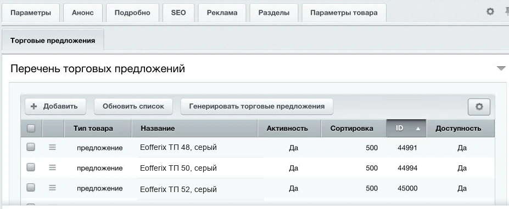The image size is (509, 209).
Task: Click Обновить список button
Action: point(133,107)
